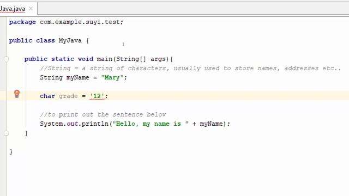Viewport: 349px width, 196px height.
Task: Click myName inside the println call
Action: [211, 124]
